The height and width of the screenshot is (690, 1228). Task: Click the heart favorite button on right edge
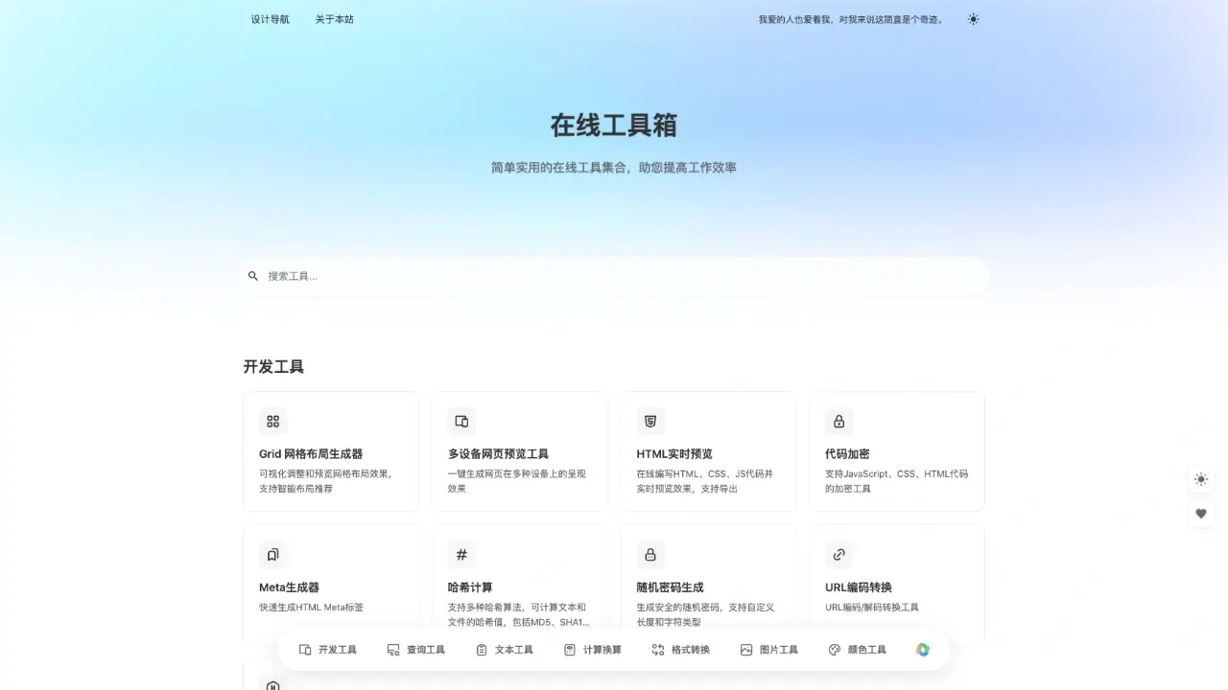[x=1201, y=514]
